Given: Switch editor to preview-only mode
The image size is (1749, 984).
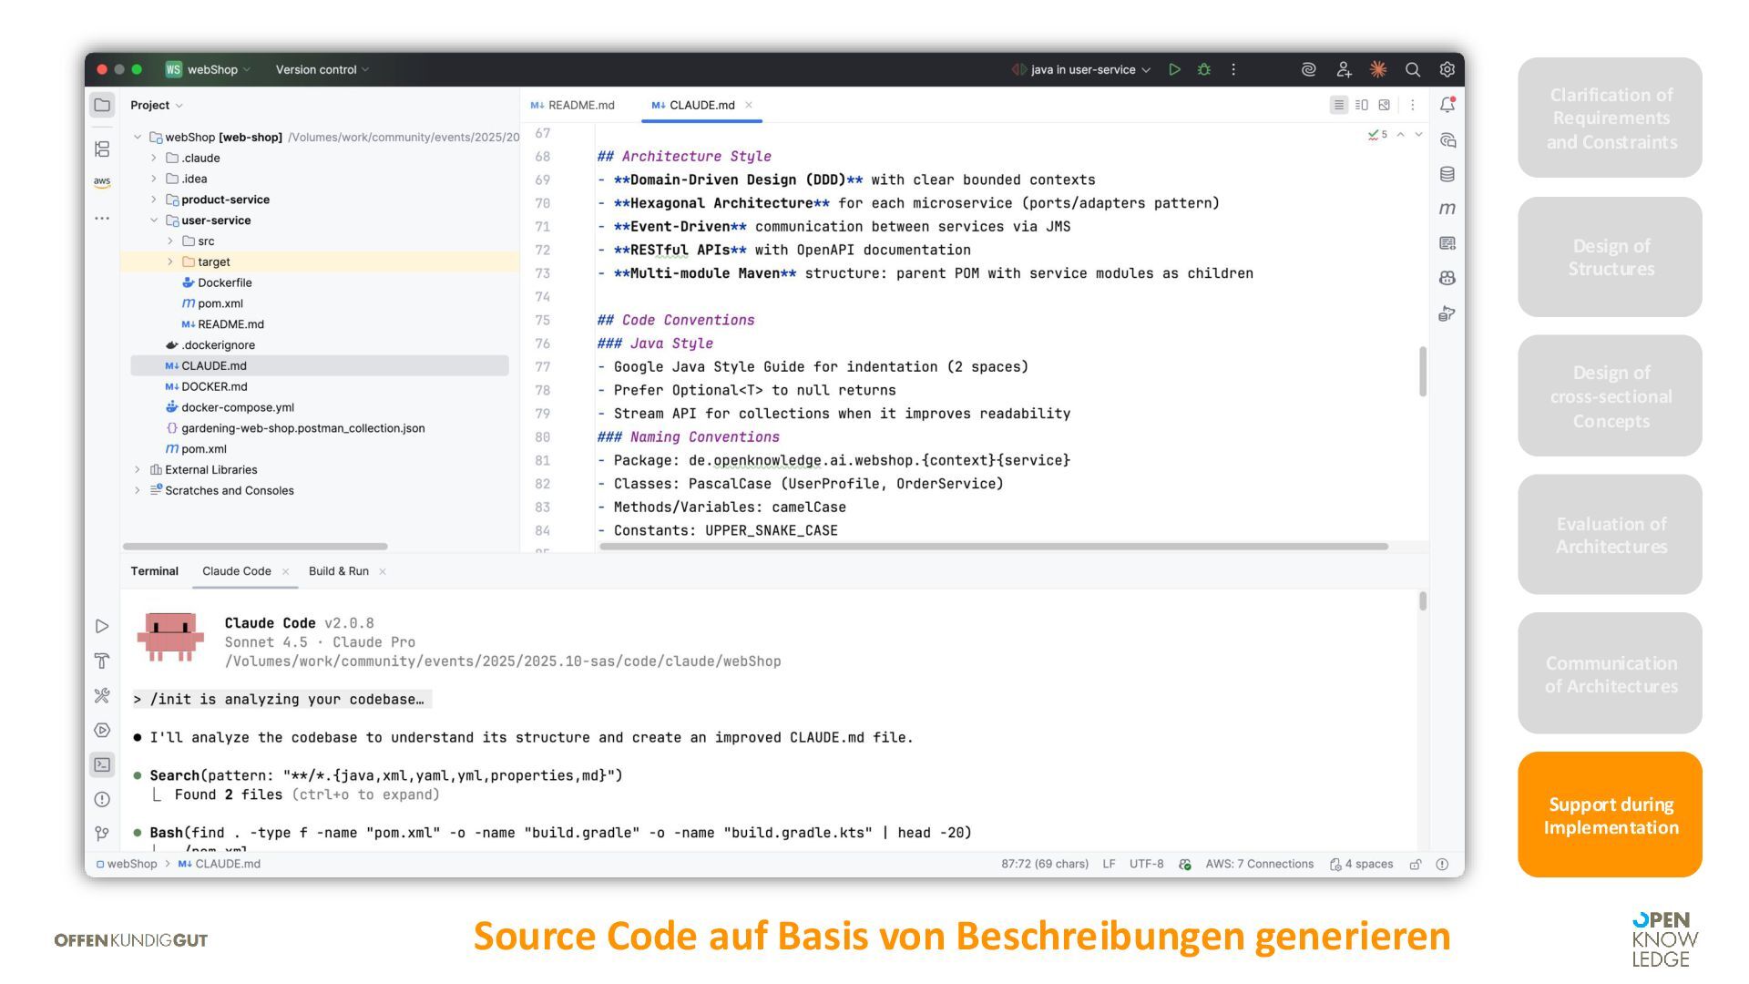Looking at the screenshot, I should tap(1384, 105).
